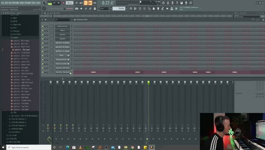The image size is (265, 150).
Task: Select the JayCactus Chip Snare channel button
Action: point(63,72)
